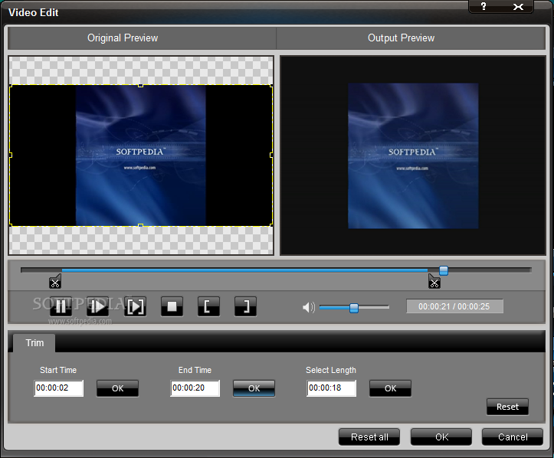Mute audio via speaker icon
The height and width of the screenshot is (458, 554).
coord(309,307)
